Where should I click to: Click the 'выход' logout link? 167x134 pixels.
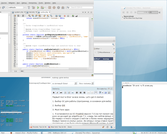106,59
